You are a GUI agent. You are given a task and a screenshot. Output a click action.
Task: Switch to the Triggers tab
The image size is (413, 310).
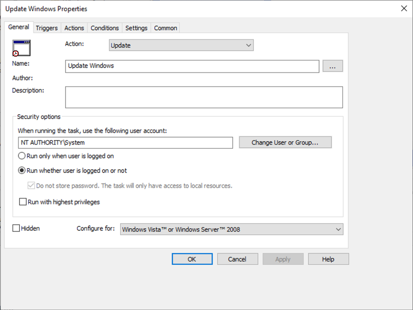[x=46, y=28]
